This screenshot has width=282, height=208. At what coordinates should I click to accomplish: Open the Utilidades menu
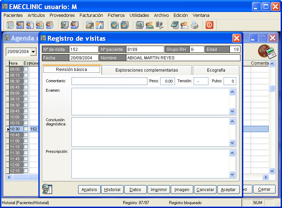[x=139, y=15]
